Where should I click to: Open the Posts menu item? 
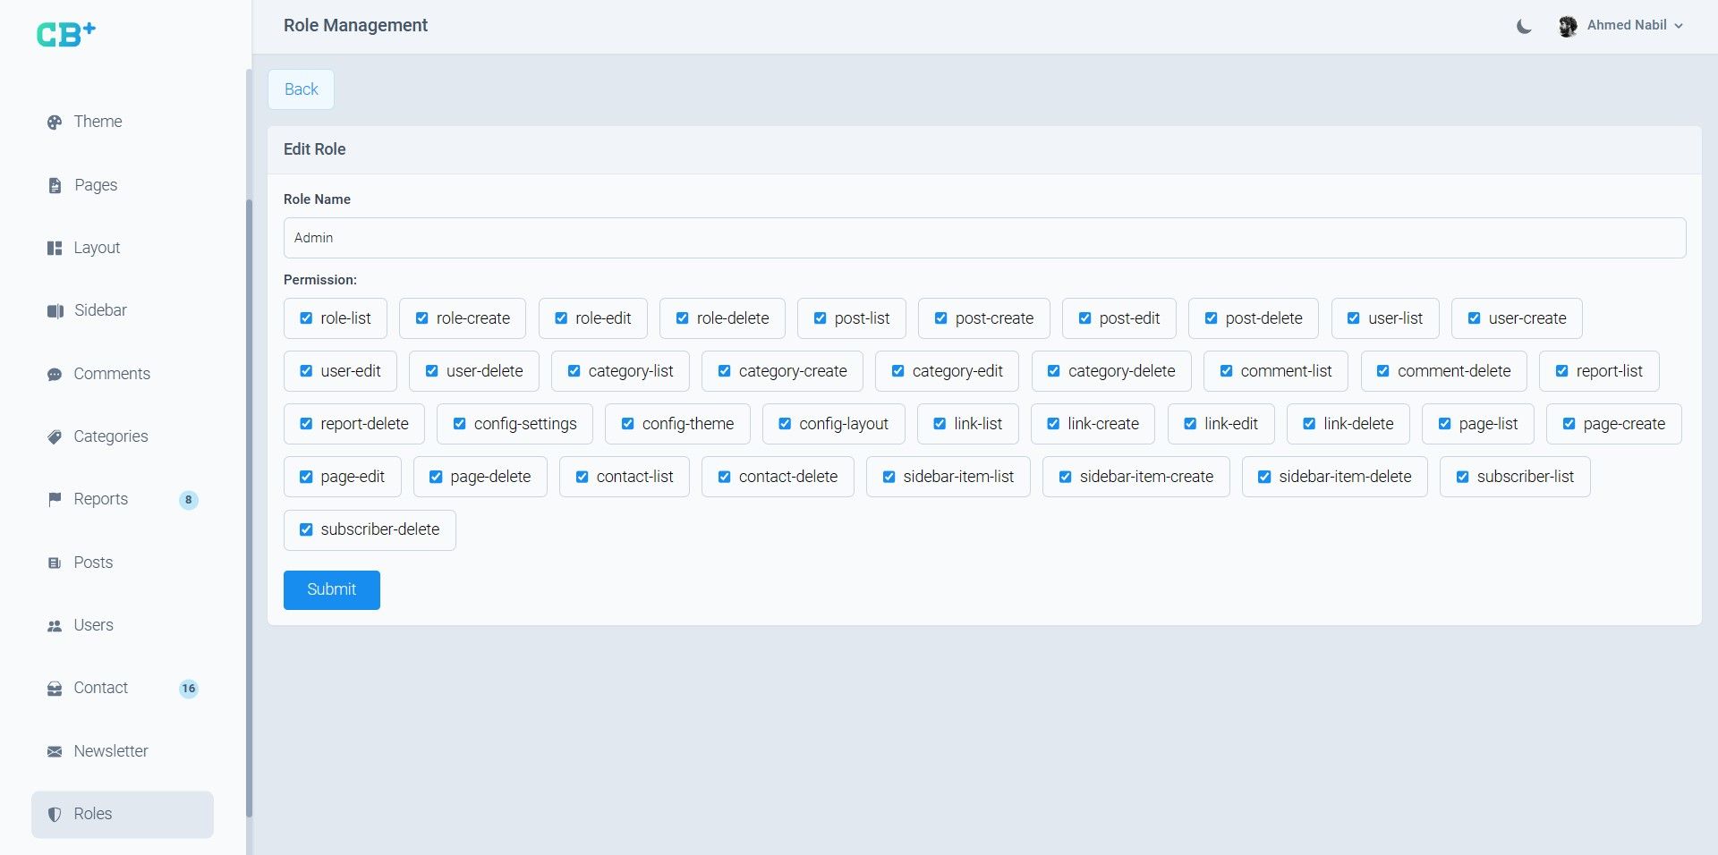93,563
